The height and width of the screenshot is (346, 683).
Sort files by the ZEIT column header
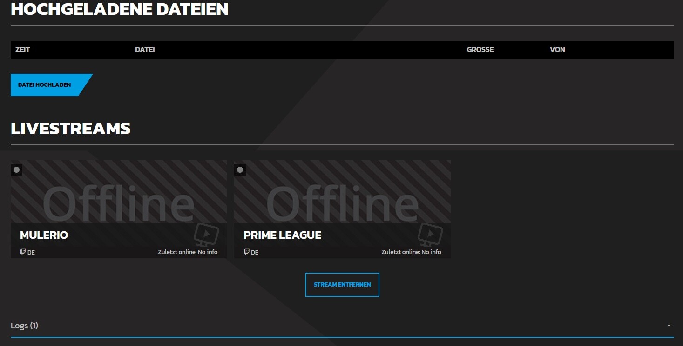22,50
